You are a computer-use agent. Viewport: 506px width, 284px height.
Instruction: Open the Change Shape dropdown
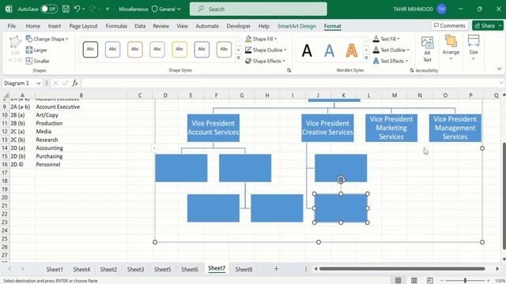click(x=47, y=39)
